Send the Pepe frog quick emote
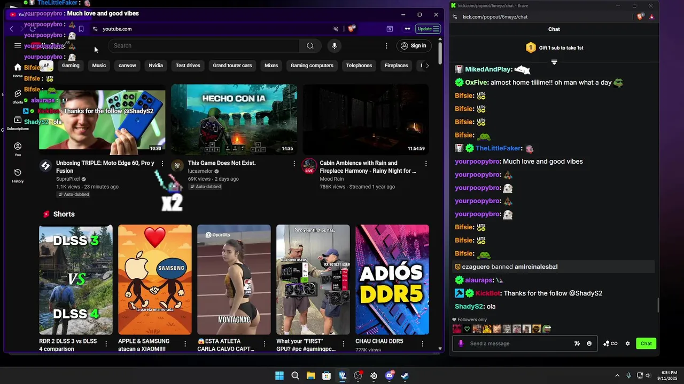684x384 pixels. point(547,329)
